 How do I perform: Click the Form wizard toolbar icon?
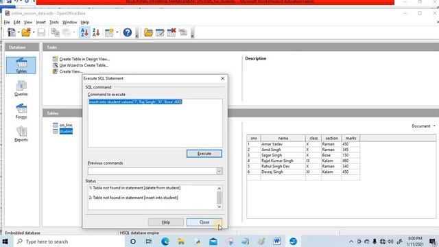[x=109, y=32]
